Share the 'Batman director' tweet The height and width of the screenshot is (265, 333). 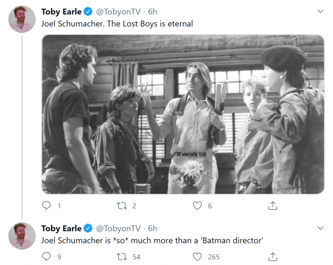273,256
